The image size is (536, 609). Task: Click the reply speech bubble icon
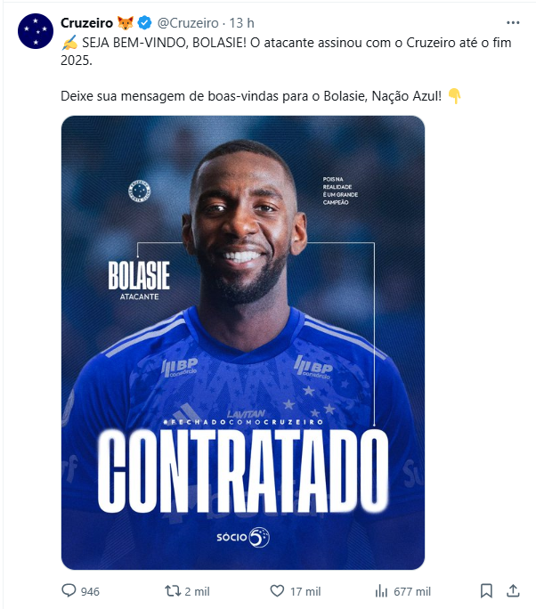point(69,590)
